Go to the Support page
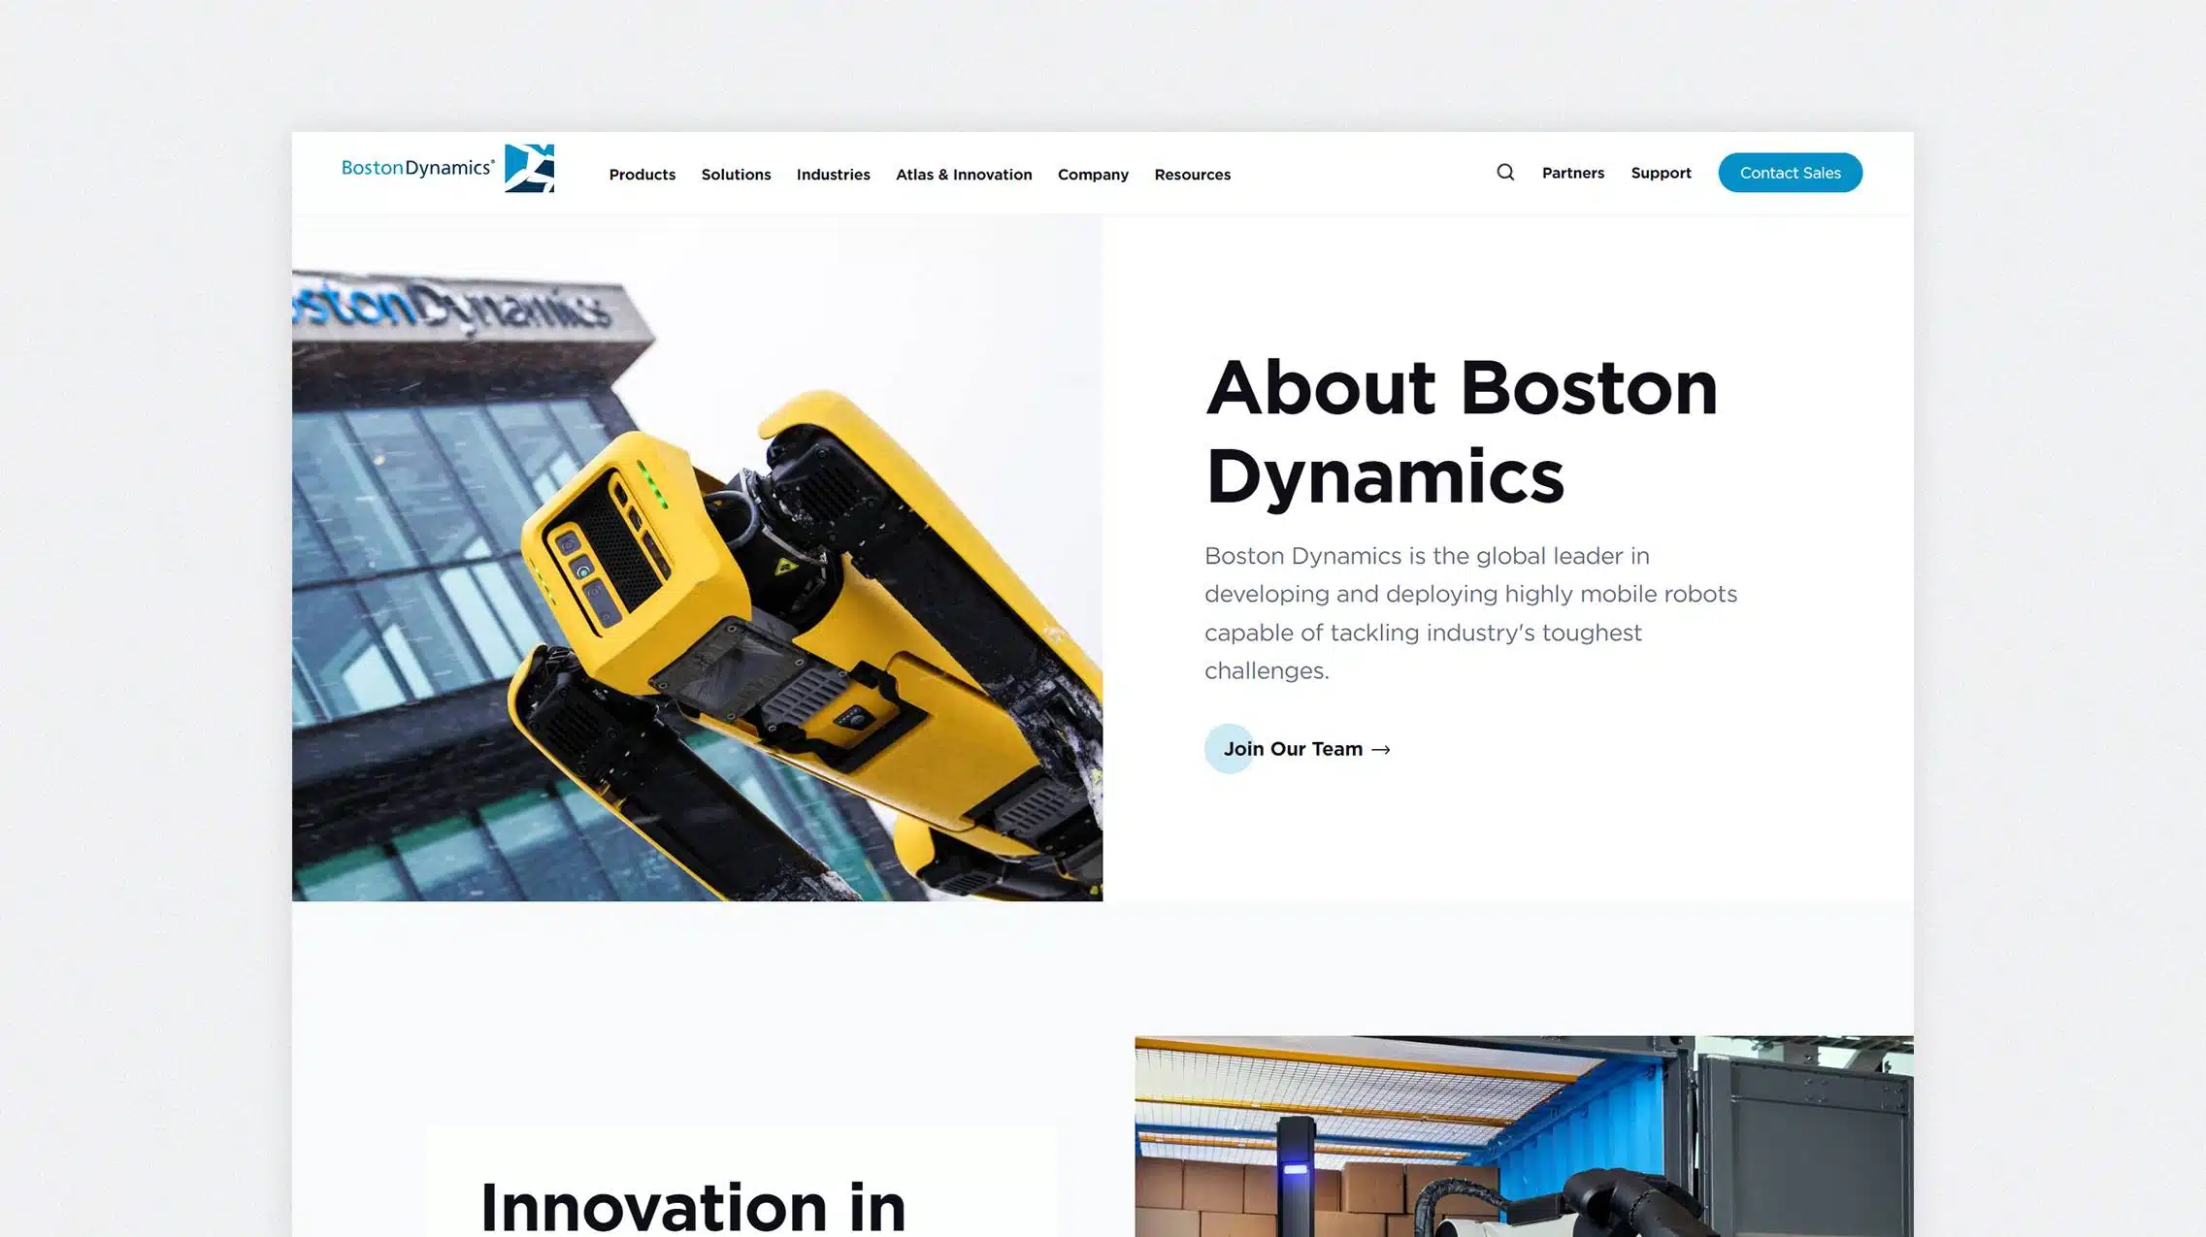Image resolution: width=2206 pixels, height=1237 pixels. [x=1661, y=173]
